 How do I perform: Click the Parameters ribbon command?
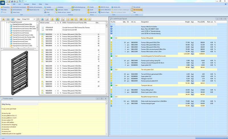pos(5,7)
